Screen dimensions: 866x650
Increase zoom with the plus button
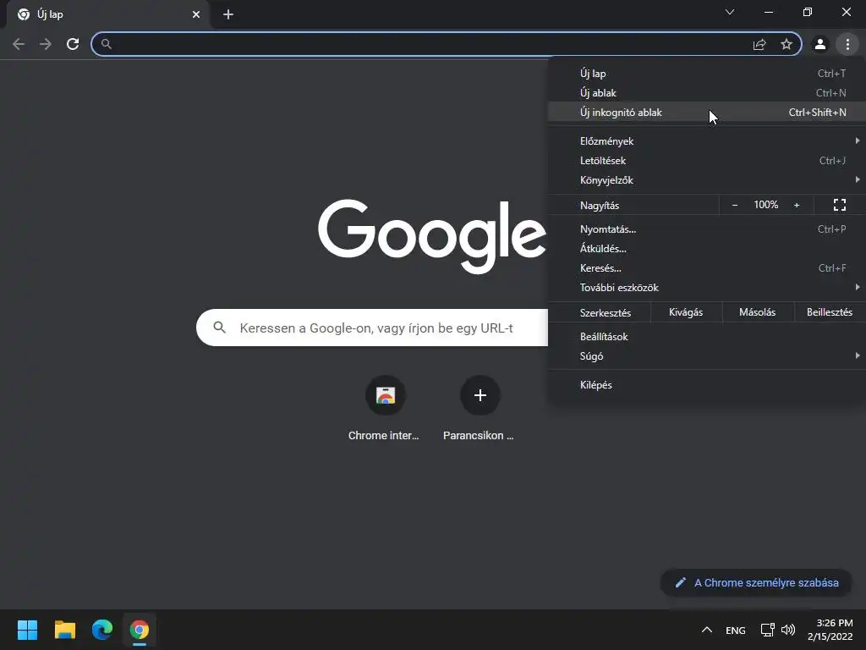click(797, 205)
